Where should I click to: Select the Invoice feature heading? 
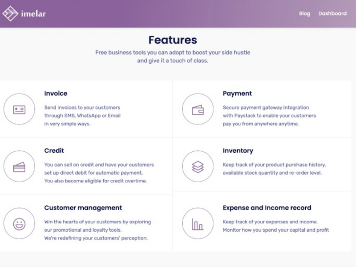56,93
